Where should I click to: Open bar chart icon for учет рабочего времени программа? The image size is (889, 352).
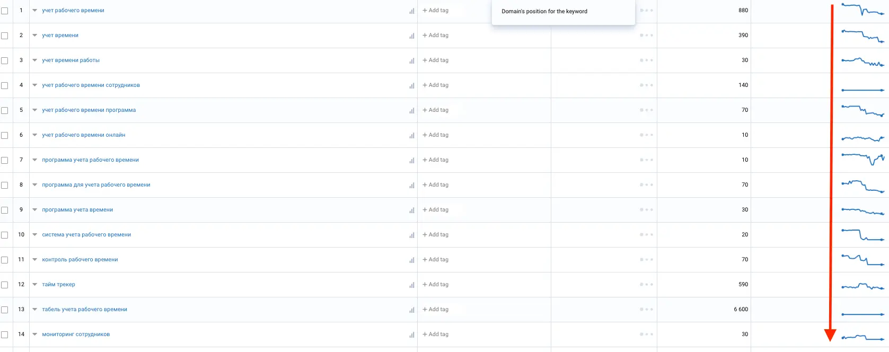pos(412,111)
